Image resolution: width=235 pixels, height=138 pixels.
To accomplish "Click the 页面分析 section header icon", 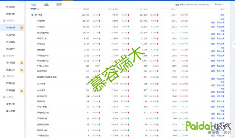I will click(4, 77).
